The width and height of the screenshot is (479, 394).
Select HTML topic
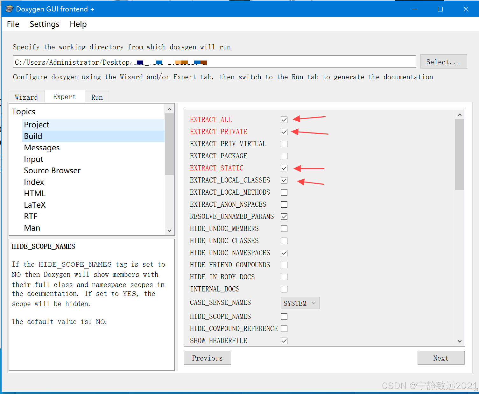[93, 194]
